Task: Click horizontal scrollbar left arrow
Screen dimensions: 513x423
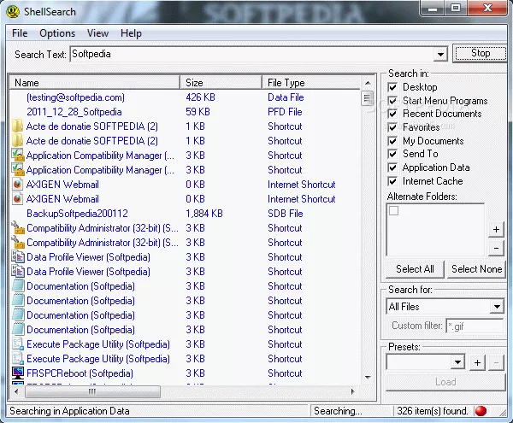Action: click(x=16, y=391)
